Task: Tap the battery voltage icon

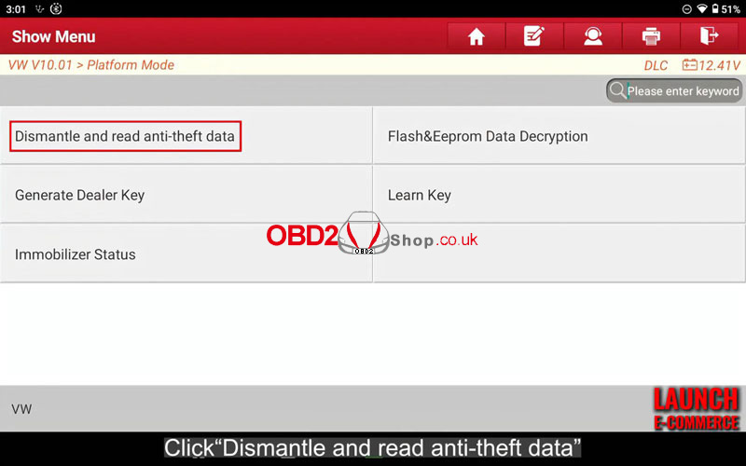Action: pos(689,64)
